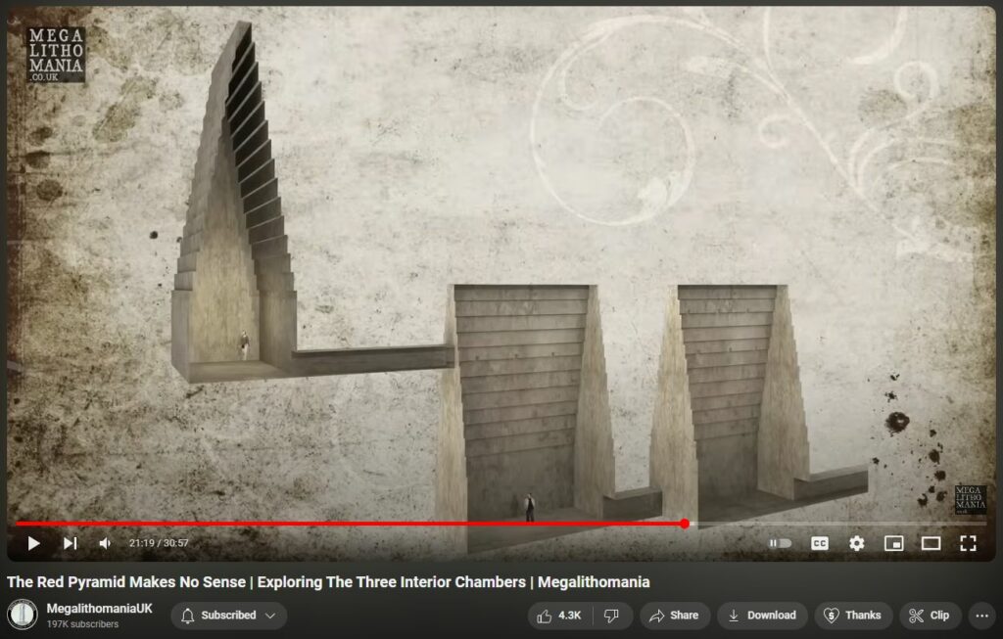The height and width of the screenshot is (639, 1003).
Task: Open the MegalithomaniaUK channel name link
Action: pyautogui.click(x=100, y=609)
